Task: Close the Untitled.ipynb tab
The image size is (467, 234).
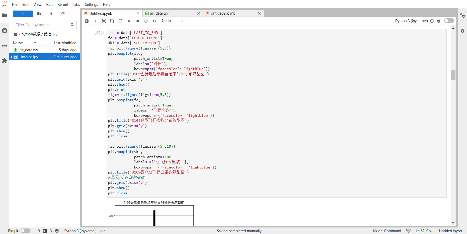Action: pos(138,13)
